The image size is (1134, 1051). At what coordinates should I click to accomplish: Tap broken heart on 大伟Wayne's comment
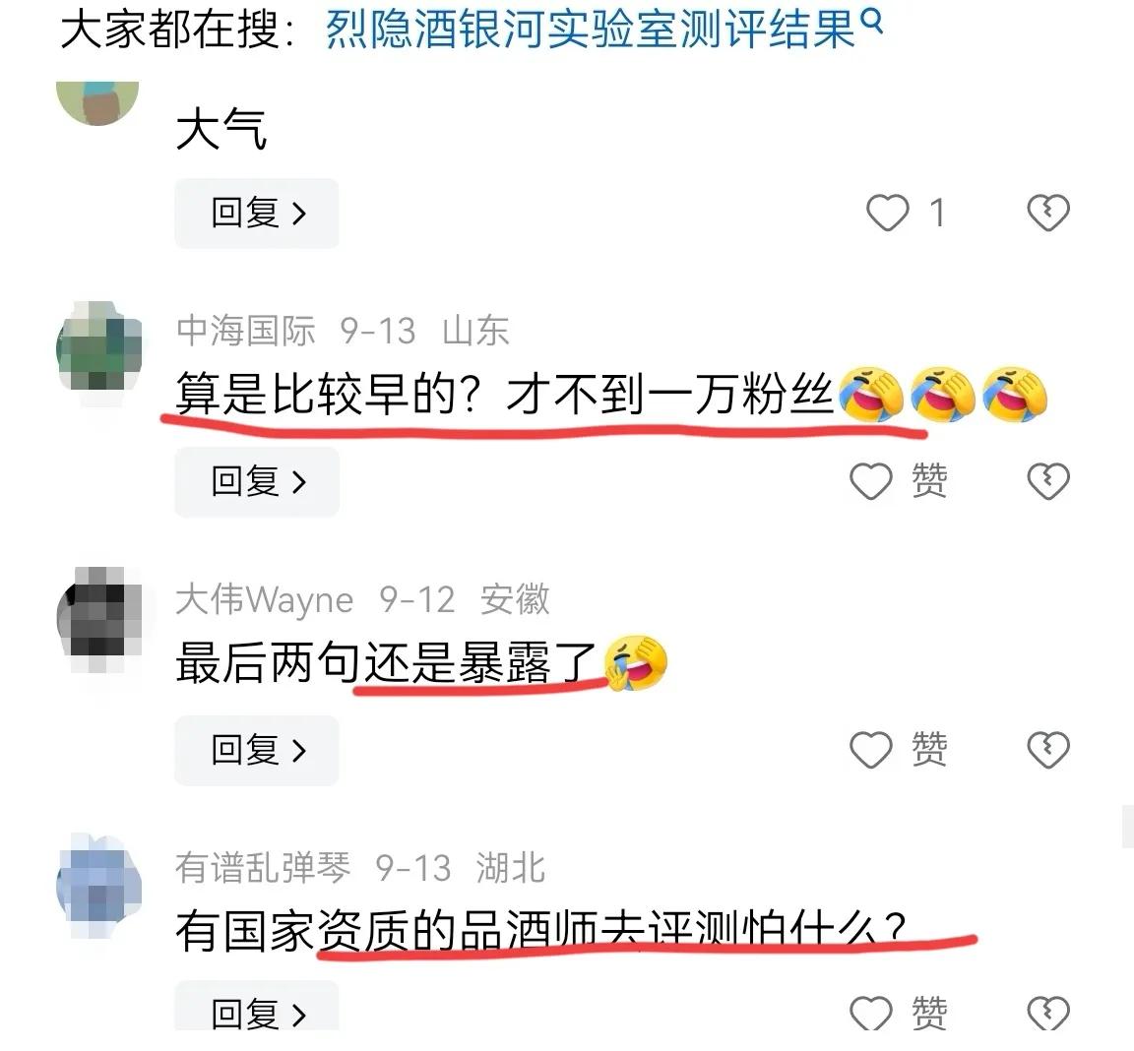[x=1048, y=750]
